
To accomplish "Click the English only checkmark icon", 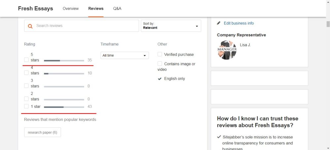I will tap(160, 79).
